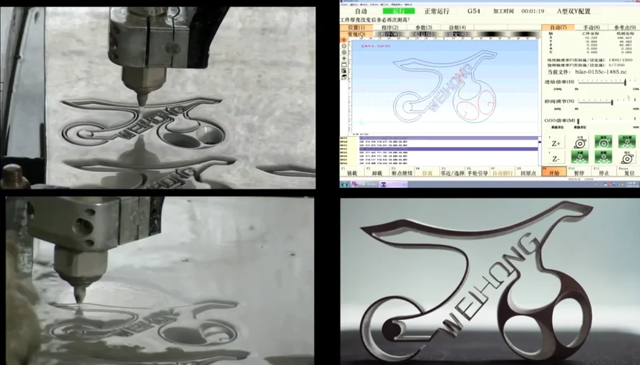
Task: Click the F2 卸载 unload button
Action: (377, 172)
